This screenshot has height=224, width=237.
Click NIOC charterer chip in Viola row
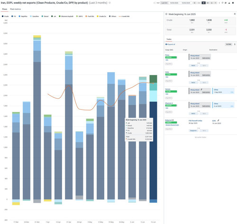pyautogui.click(x=193, y=83)
